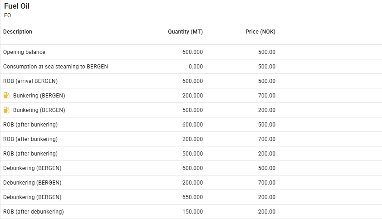Click the FO code under the heading
The height and width of the screenshot is (219, 382).
(7, 15)
